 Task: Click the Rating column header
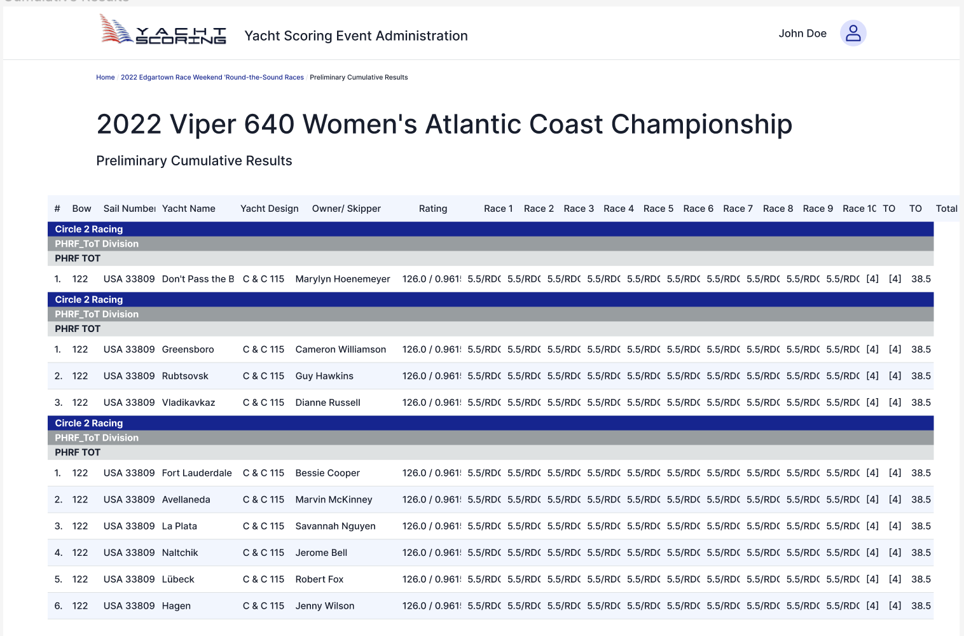tap(433, 208)
